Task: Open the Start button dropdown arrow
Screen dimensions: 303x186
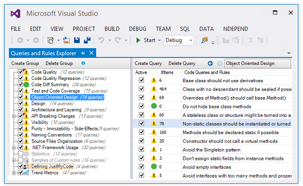Action: (x=159, y=41)
